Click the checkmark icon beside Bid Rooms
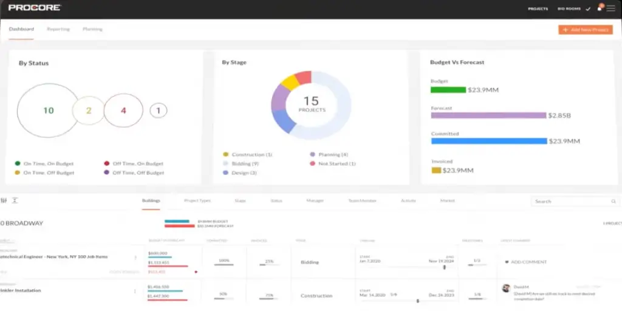The image size is (622, 311). [587, 9]
